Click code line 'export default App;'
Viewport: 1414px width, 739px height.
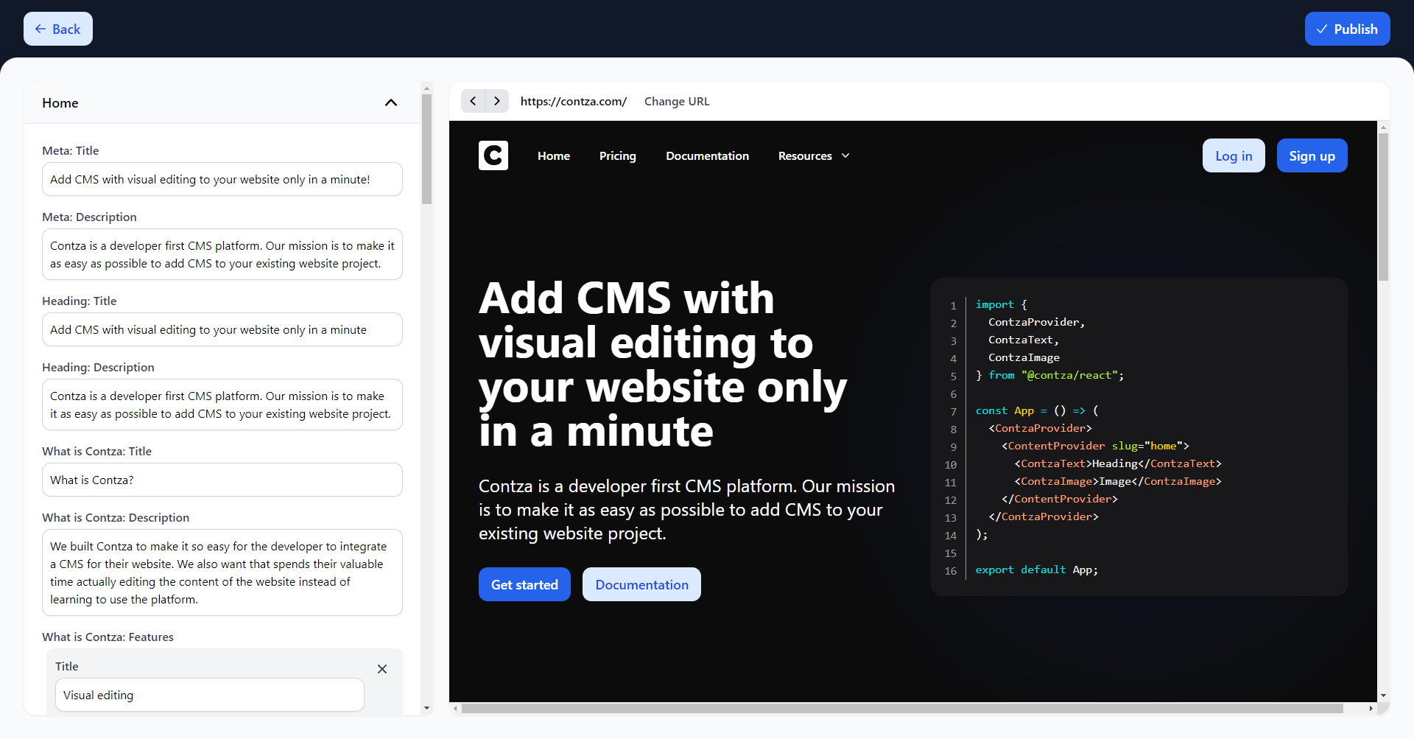click(x=1036, y=570)
